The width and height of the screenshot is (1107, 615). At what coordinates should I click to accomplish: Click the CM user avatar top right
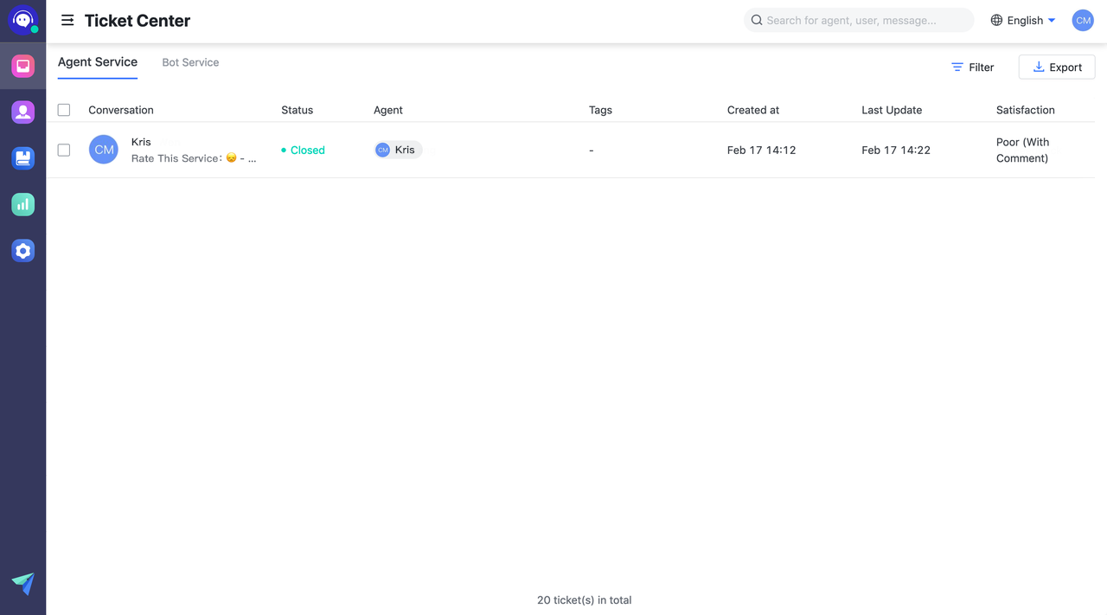coord(1082,21)
